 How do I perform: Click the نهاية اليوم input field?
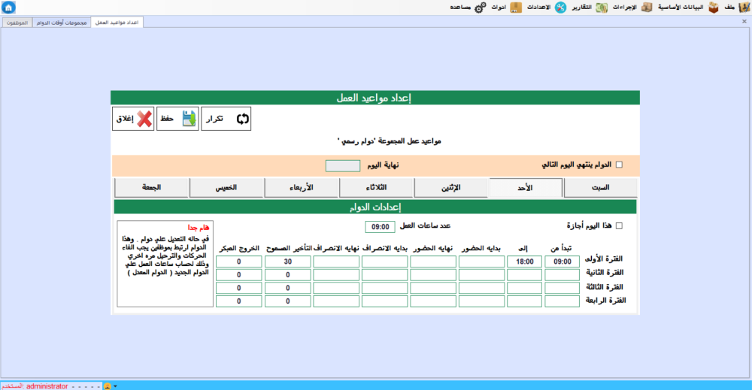(x=343, y=165)
